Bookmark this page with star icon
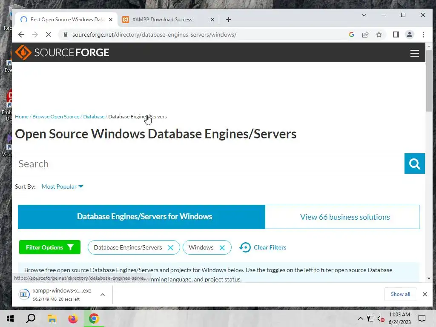436x327 pixels. pyautogui.click(x=379, y=34)
